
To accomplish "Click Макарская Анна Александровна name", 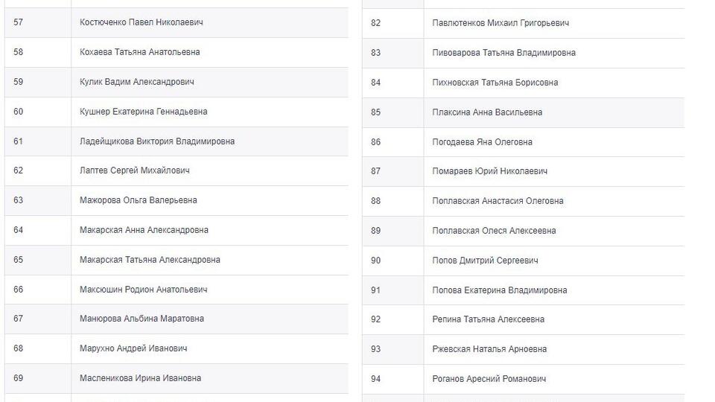I will [x=144, y=230].
